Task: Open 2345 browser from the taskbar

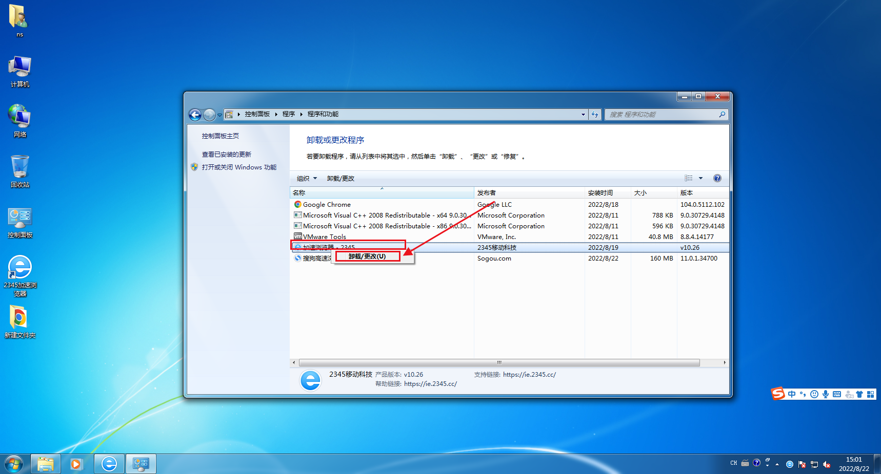Action: [x=109, y=464]
